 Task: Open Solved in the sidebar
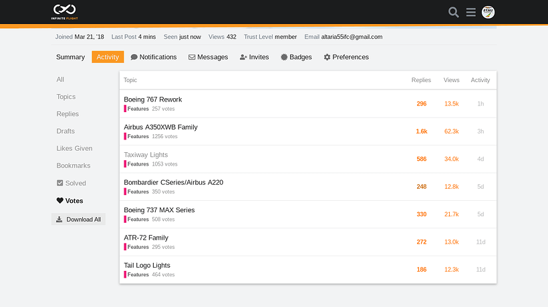(x=72, y=183)
